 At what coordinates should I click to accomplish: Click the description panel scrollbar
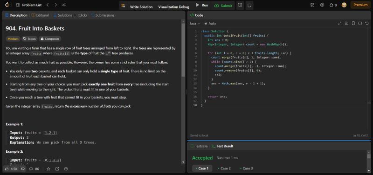(183, 50)
